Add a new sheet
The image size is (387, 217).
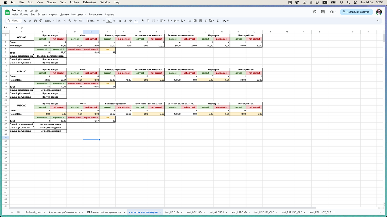point(12,212)
